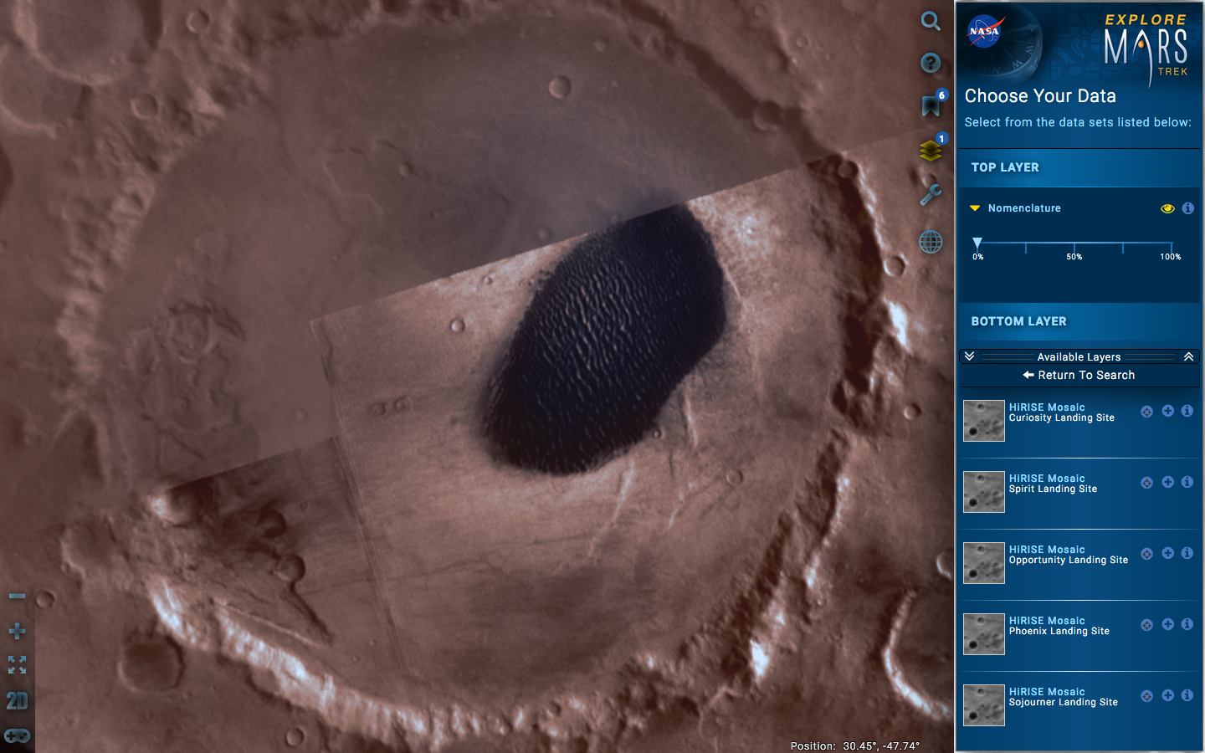Open the gamepad controls icon
The height and width of the screenshot is (753, 1205).
tap(17, 735)
